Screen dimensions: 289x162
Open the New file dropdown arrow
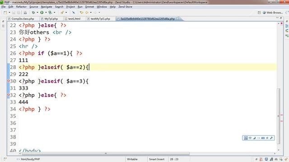[x=9, y=13]
